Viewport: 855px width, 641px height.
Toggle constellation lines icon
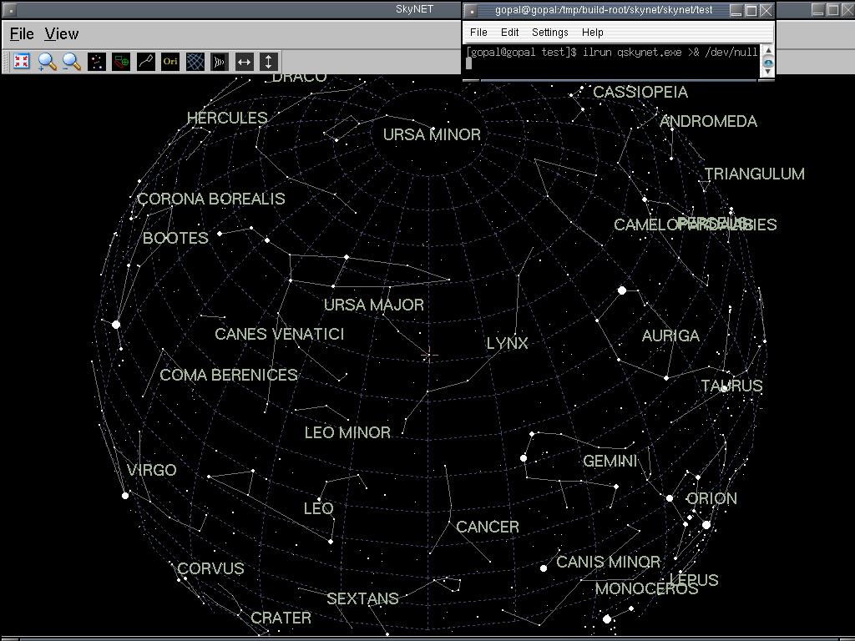pyautogui.click(x=146, y=62)
